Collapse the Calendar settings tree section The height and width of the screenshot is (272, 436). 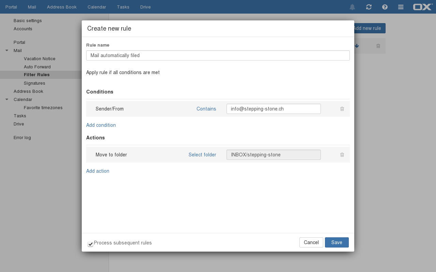point(7,100)
